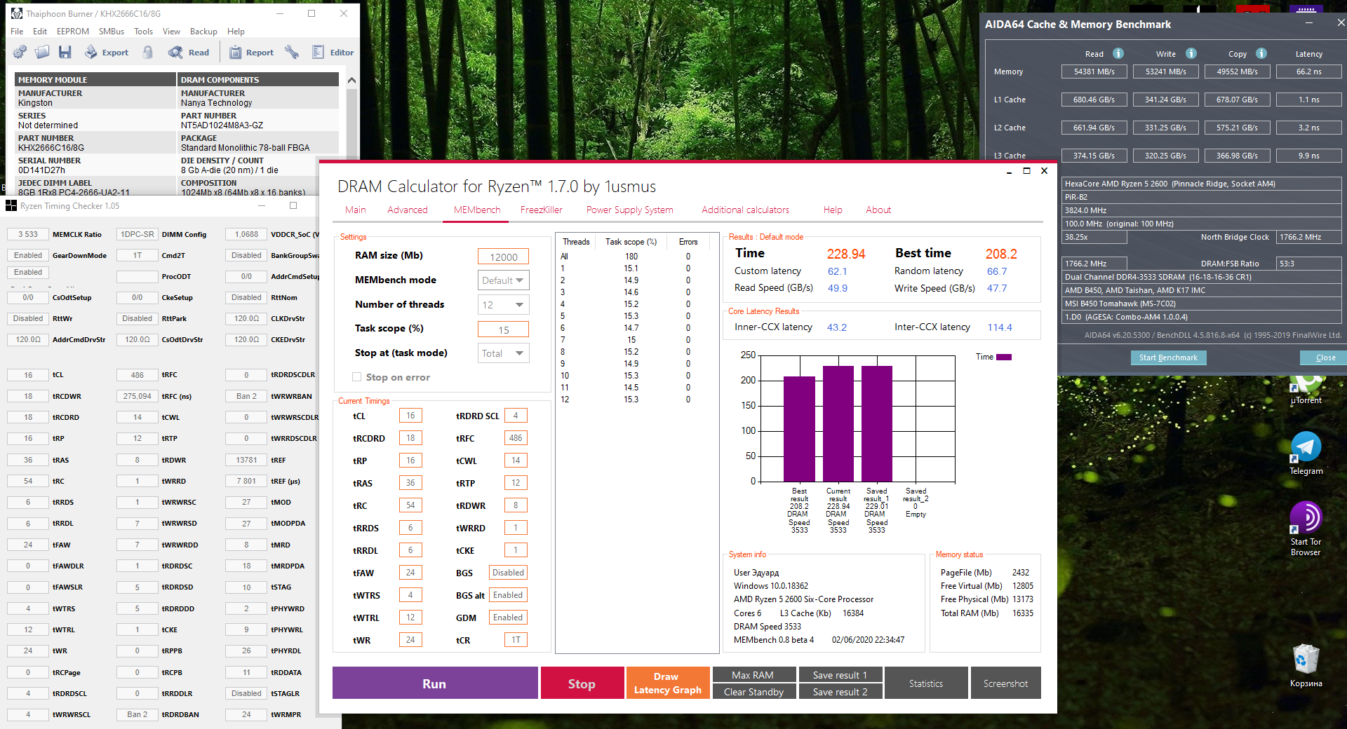
Task: Click the 1DPC-SR DIMM Config value
Action: point(138,234)
